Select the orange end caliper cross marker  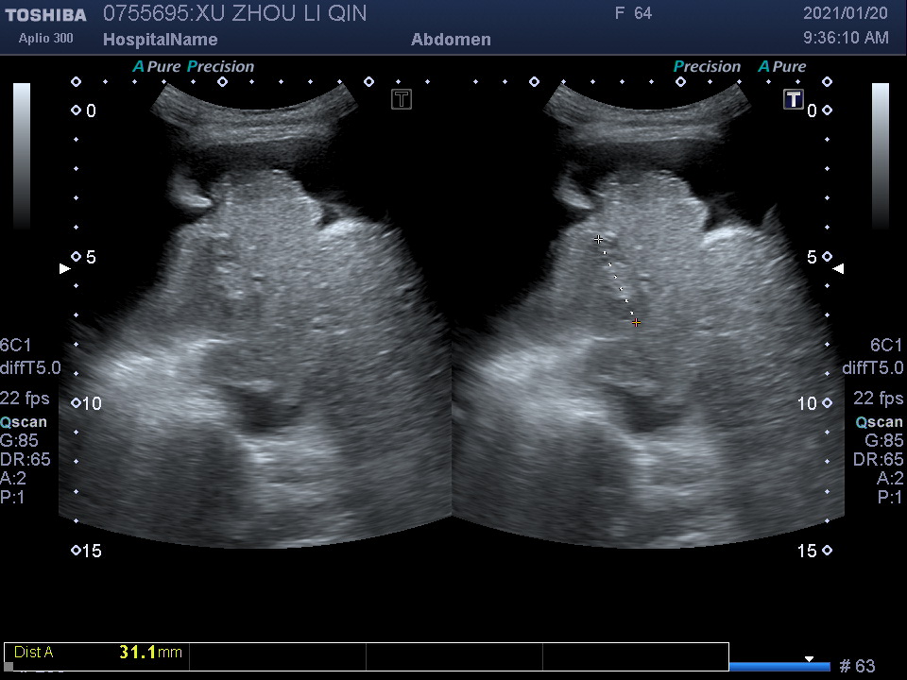point(636,323)
